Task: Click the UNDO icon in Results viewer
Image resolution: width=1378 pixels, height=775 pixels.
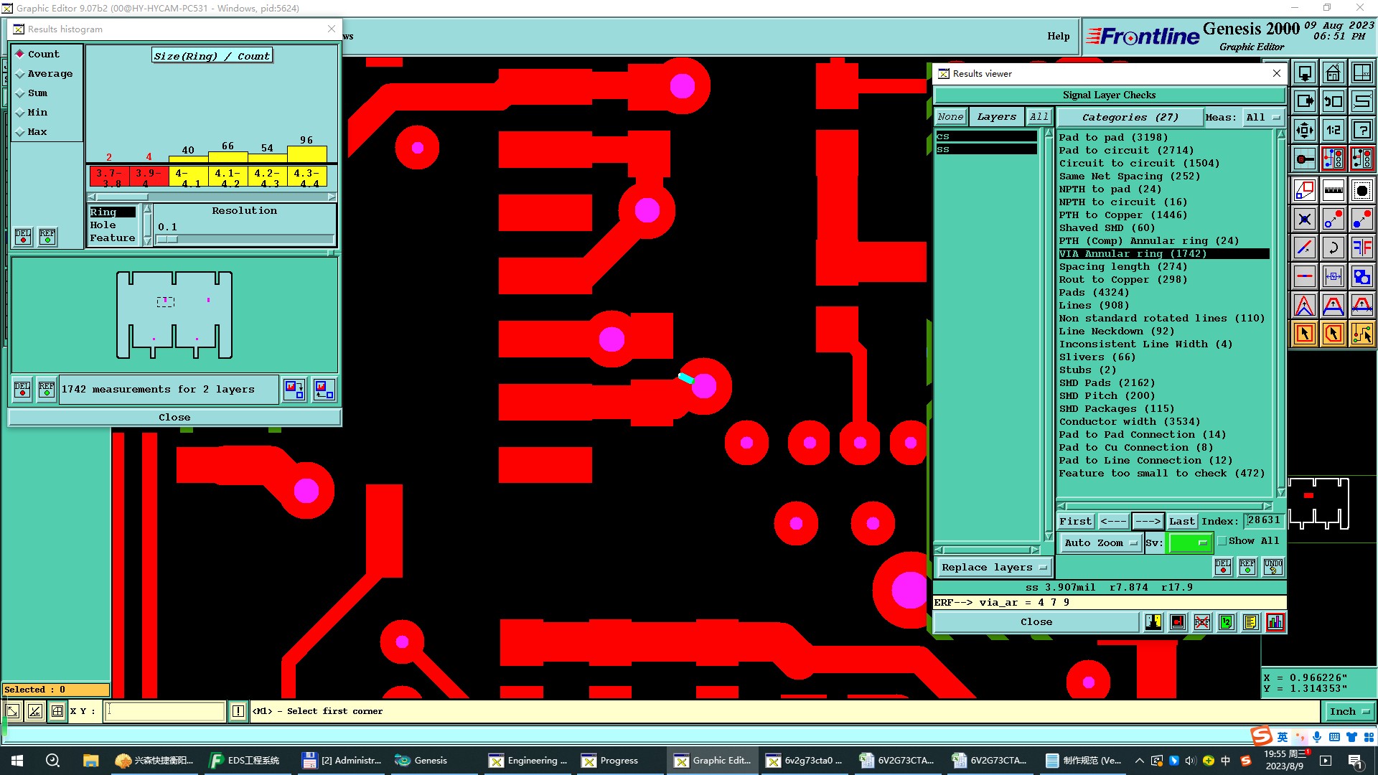Action: [x=1272, y=567]
